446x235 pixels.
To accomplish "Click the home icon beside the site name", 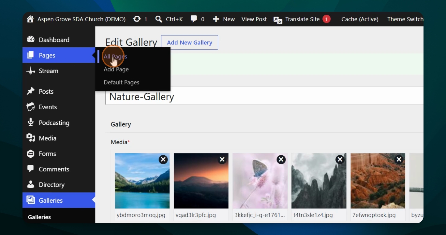I will pyautogui.click(x=30, y=19).
